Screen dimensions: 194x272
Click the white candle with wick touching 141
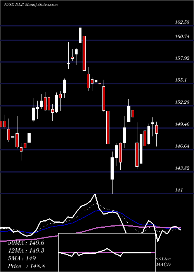coord(112,168)
